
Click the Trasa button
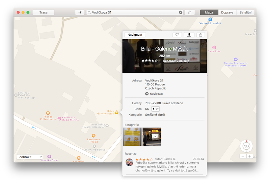[44, 12]
